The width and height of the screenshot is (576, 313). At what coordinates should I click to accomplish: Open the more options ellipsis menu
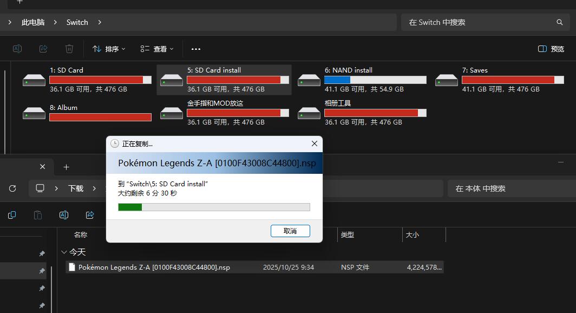[196, 49]
